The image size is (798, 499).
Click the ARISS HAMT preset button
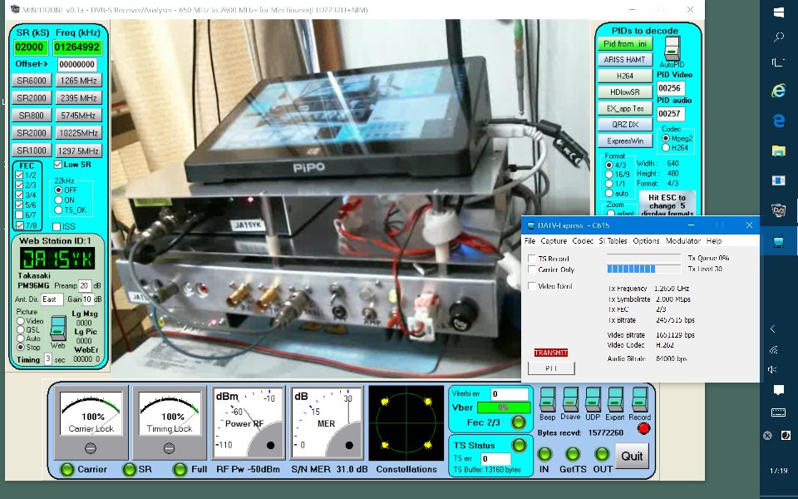[625, 60]
